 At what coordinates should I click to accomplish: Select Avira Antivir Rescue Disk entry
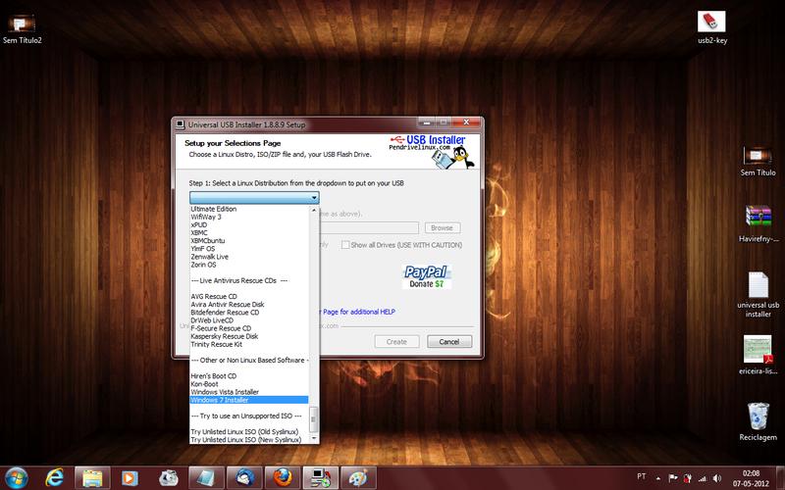tap(249, 304)
